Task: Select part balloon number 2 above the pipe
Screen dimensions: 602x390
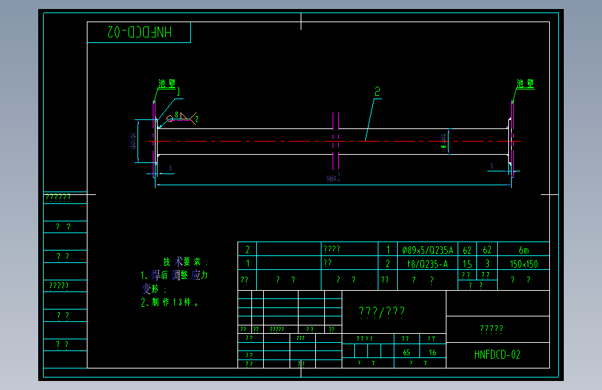Action: pyautogui.click(x=377, y=92)
